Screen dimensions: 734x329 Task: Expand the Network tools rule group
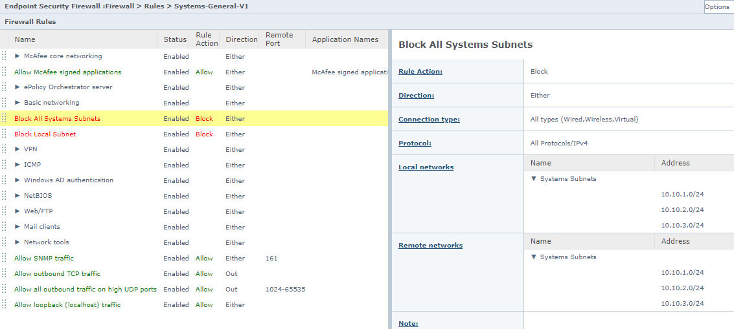pyautogui.click(x=17, y=242)
